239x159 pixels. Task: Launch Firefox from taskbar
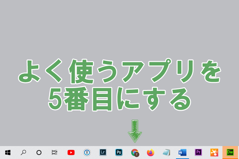coord(151,153)
